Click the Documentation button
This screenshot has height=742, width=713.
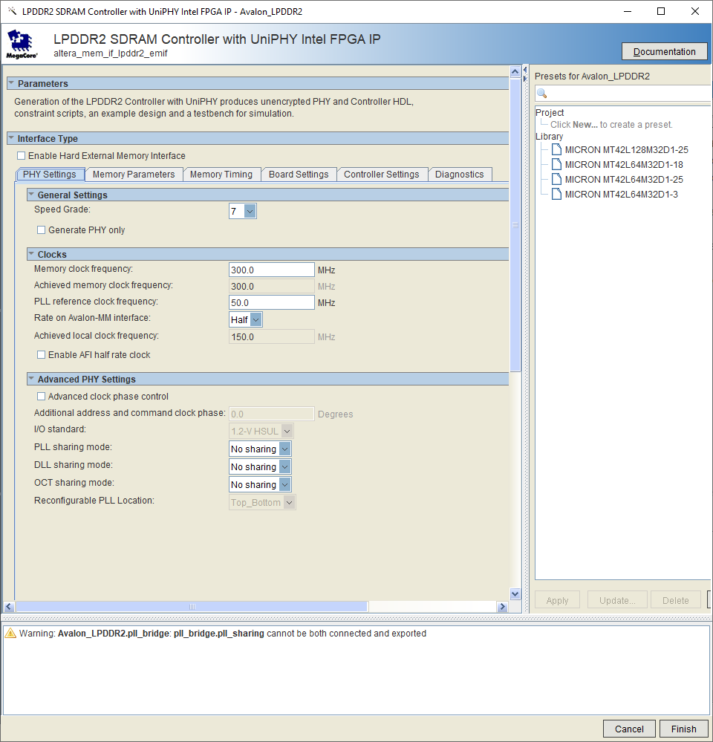pos(664,51)
